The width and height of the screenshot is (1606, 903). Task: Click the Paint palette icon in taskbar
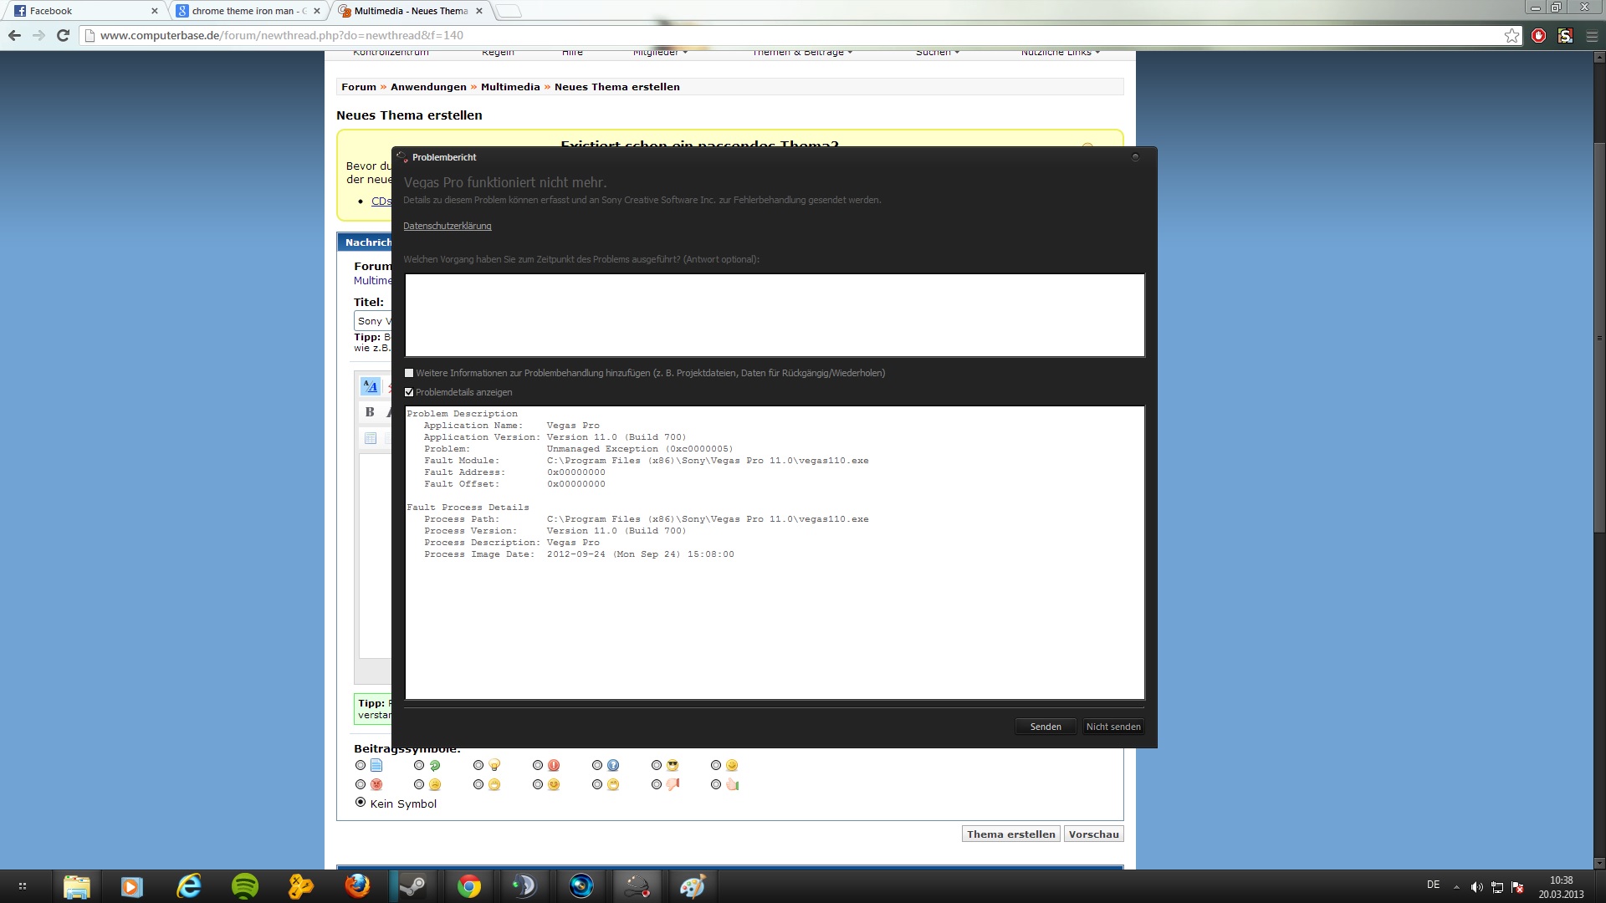pos(692,885)
